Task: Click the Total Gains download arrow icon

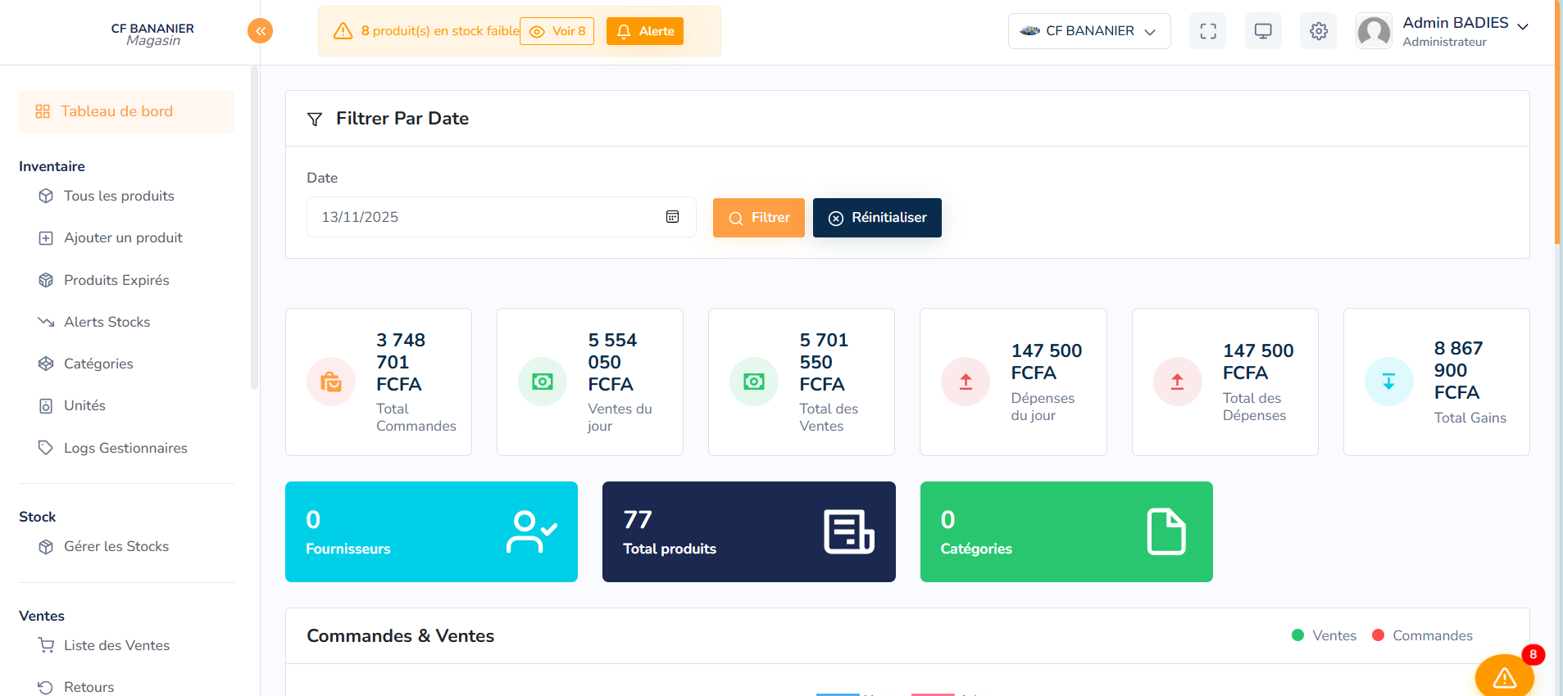Action: coord(1388,382)
